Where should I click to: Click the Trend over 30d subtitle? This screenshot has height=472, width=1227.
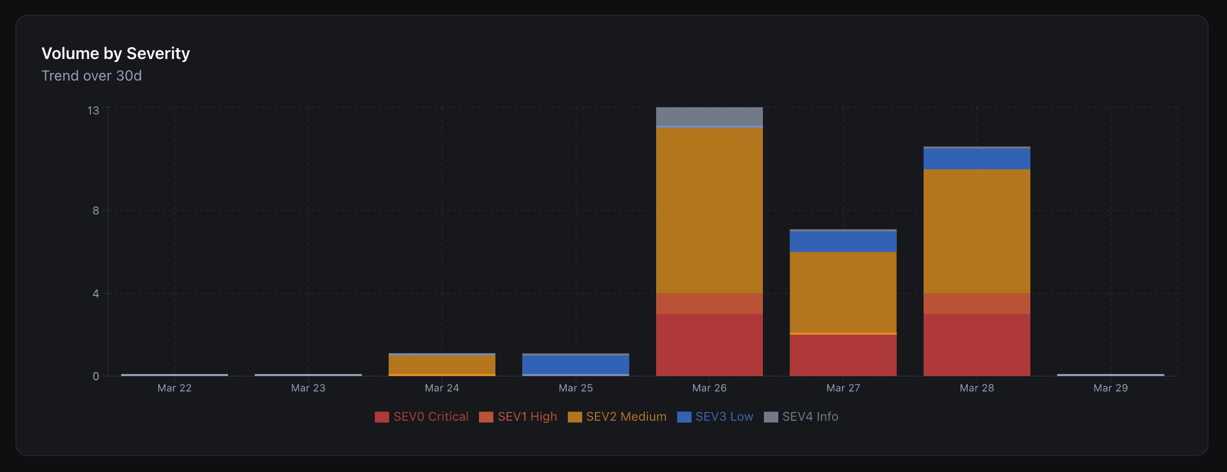[92, 76]
